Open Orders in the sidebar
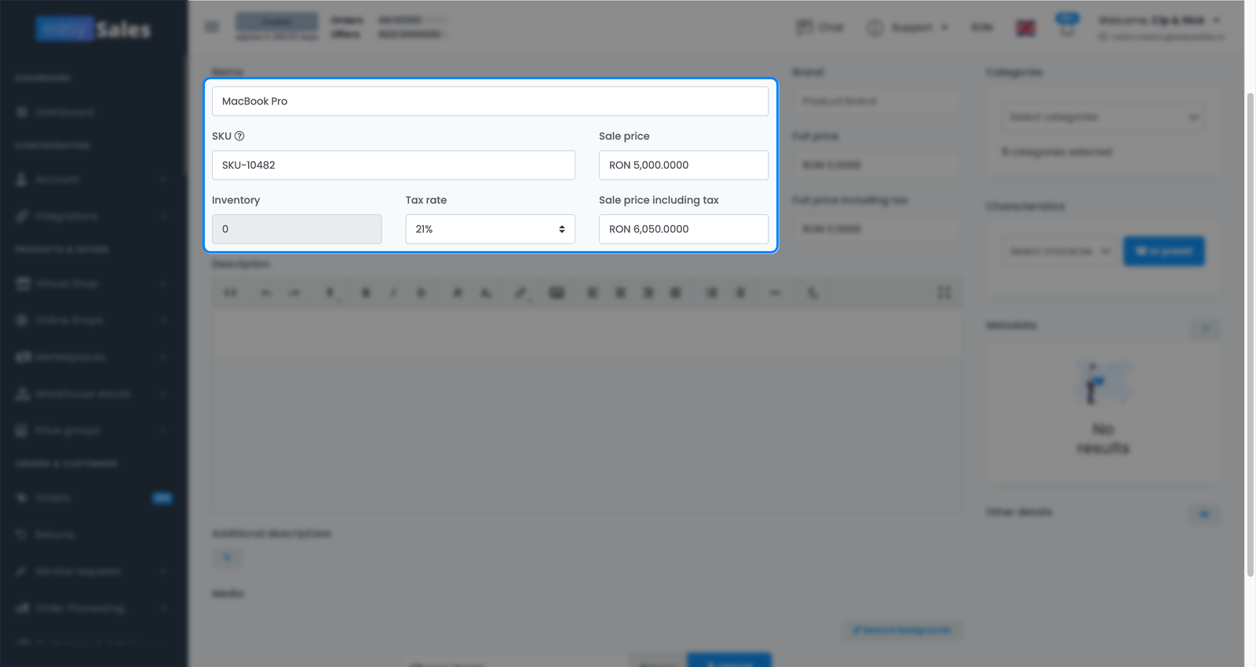The width and height of the screenshot is (1256, 667). (93, 498)
